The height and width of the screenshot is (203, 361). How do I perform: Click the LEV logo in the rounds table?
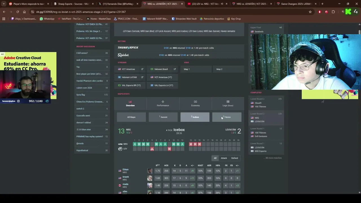(x=120, y=149)
